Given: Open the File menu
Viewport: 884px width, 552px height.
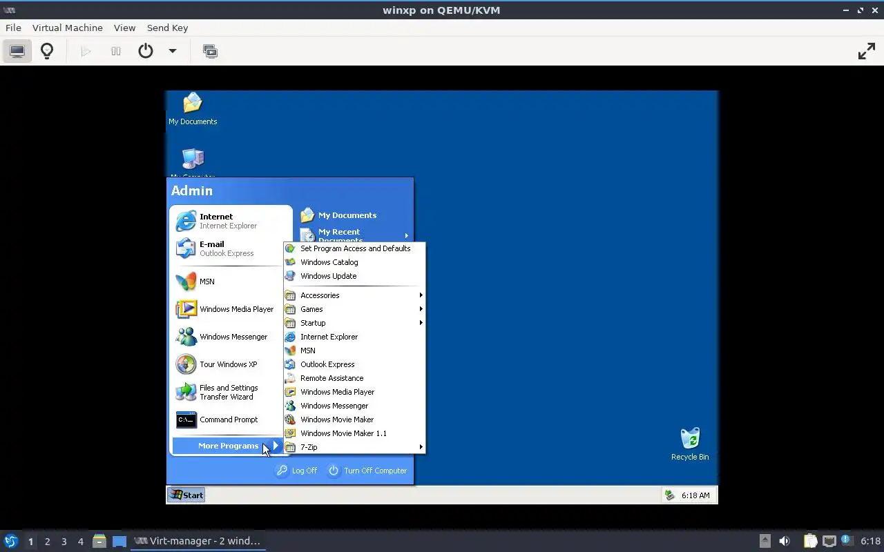Looking at the screenshot, I should click(x=13, y=28).
